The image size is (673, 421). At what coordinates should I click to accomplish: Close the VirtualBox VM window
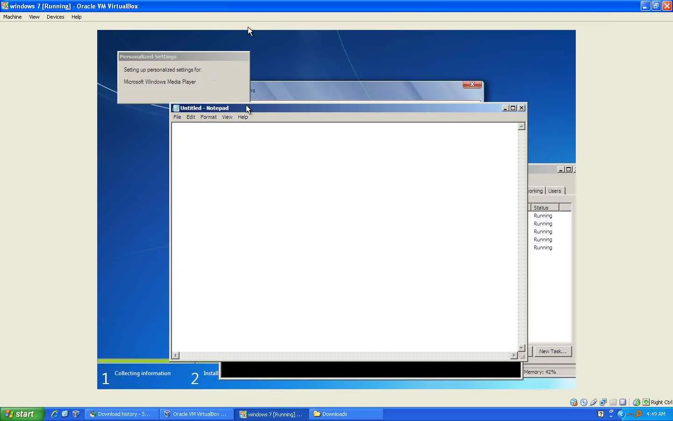(x=667, y=6)
